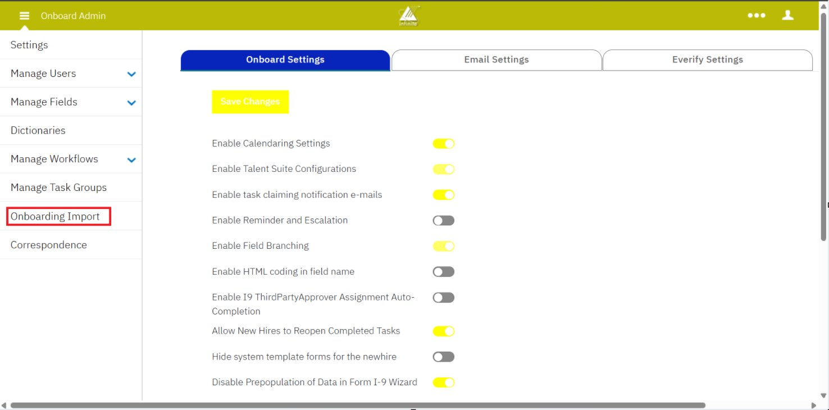This screenshot has width=829, height=410.
Task: Click the horizontal scrollbar right arrow
Action: point(813,405)
